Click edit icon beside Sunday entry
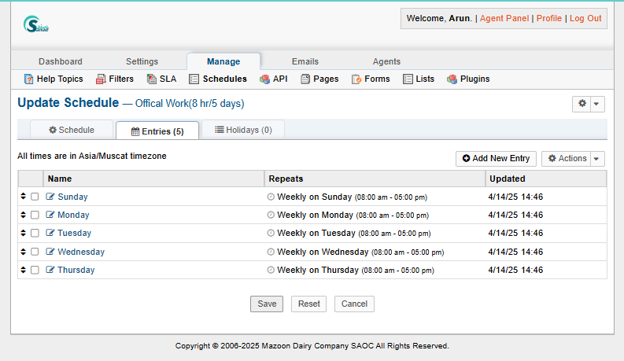This screenshot has height=361, width=624. click(x=50, y=197)
